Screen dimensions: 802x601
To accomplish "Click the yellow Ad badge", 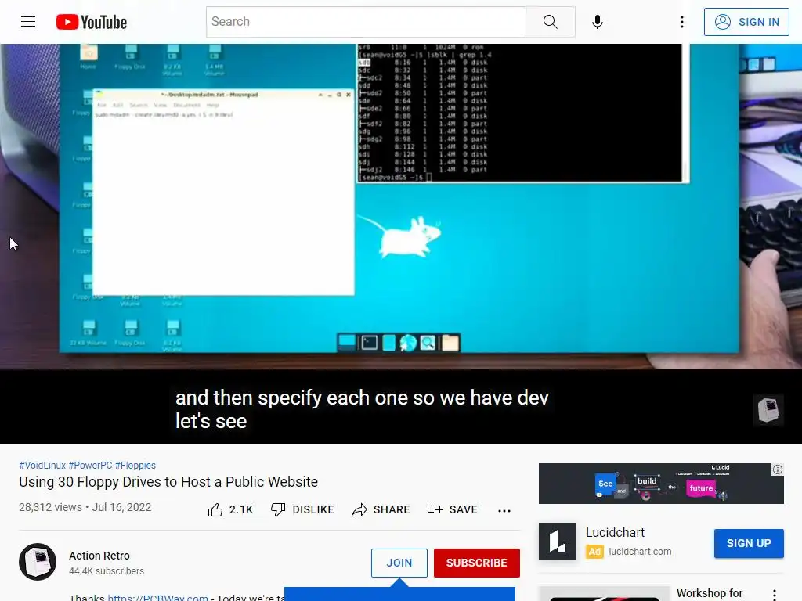I will pos(594,552).
